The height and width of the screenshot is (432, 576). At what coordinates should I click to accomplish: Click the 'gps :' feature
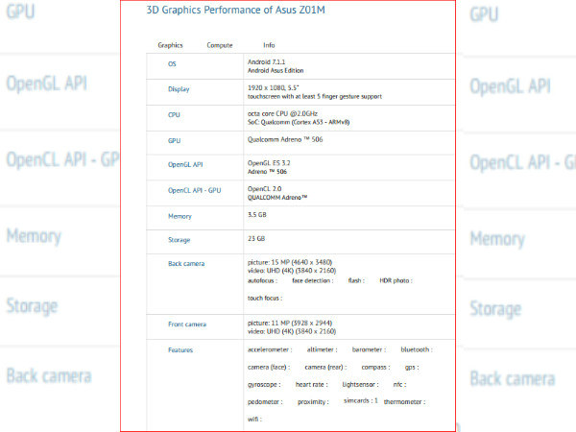pos(412,368)
